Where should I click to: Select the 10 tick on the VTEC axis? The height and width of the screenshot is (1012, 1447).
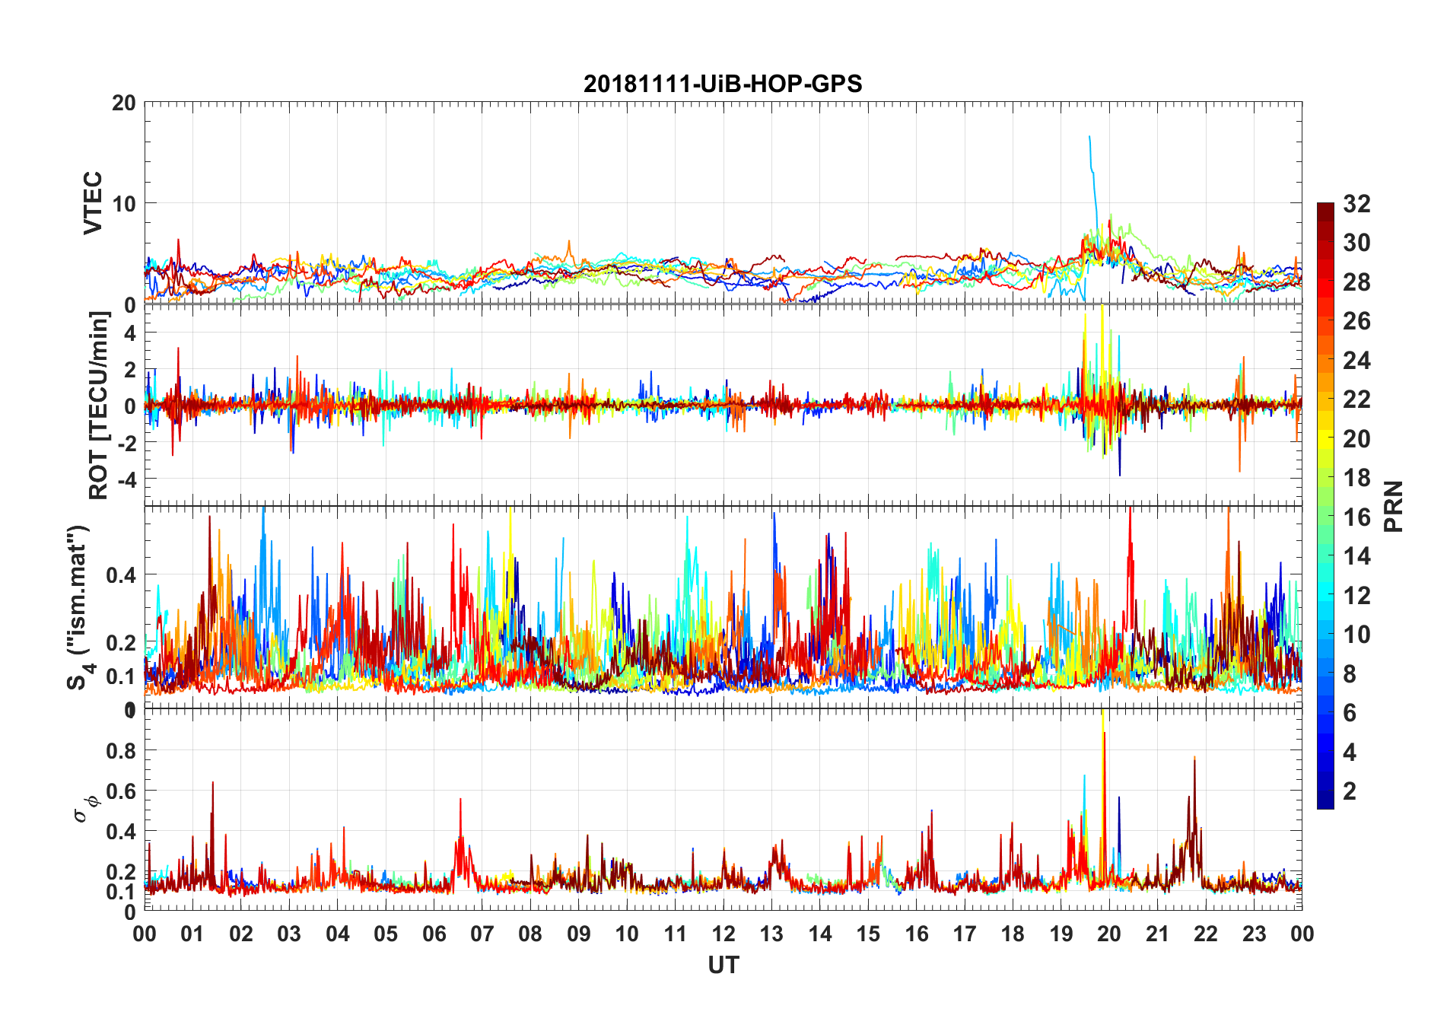point(124,203)
